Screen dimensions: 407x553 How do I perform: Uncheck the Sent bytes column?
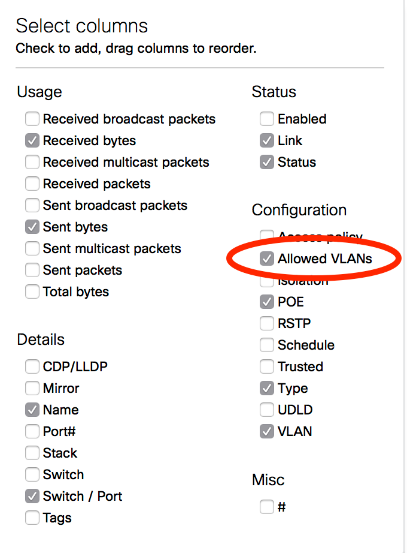(x=32, y=227)
